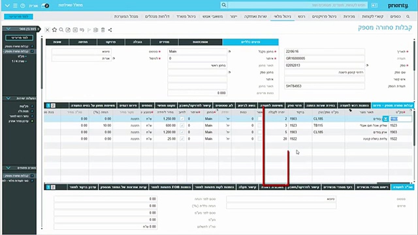Select the TB115 supplier part cell

pos(328,126)
